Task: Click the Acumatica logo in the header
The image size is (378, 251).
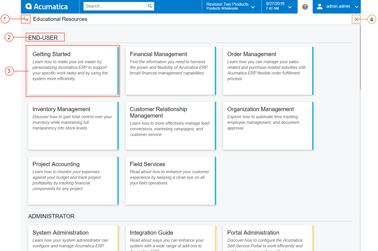Action: tap(47, 6)
